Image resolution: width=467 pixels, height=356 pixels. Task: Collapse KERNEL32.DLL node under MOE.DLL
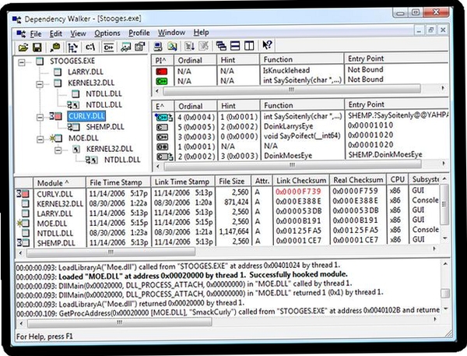tap(58, 150)
